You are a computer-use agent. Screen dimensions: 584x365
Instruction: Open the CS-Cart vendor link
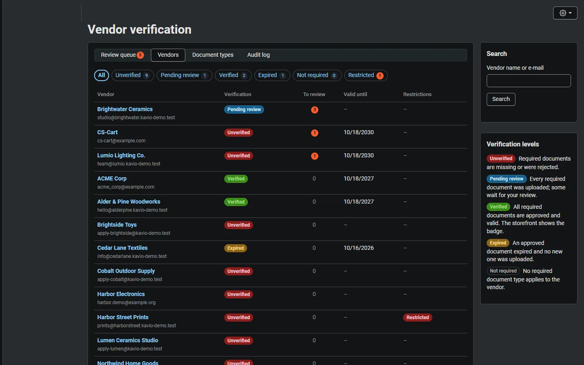[x=107, y=132]
